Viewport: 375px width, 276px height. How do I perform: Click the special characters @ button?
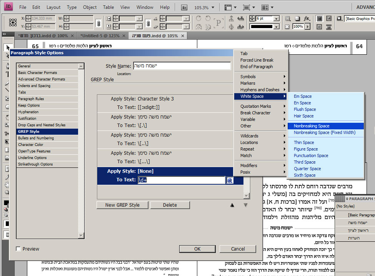(230, 180)
